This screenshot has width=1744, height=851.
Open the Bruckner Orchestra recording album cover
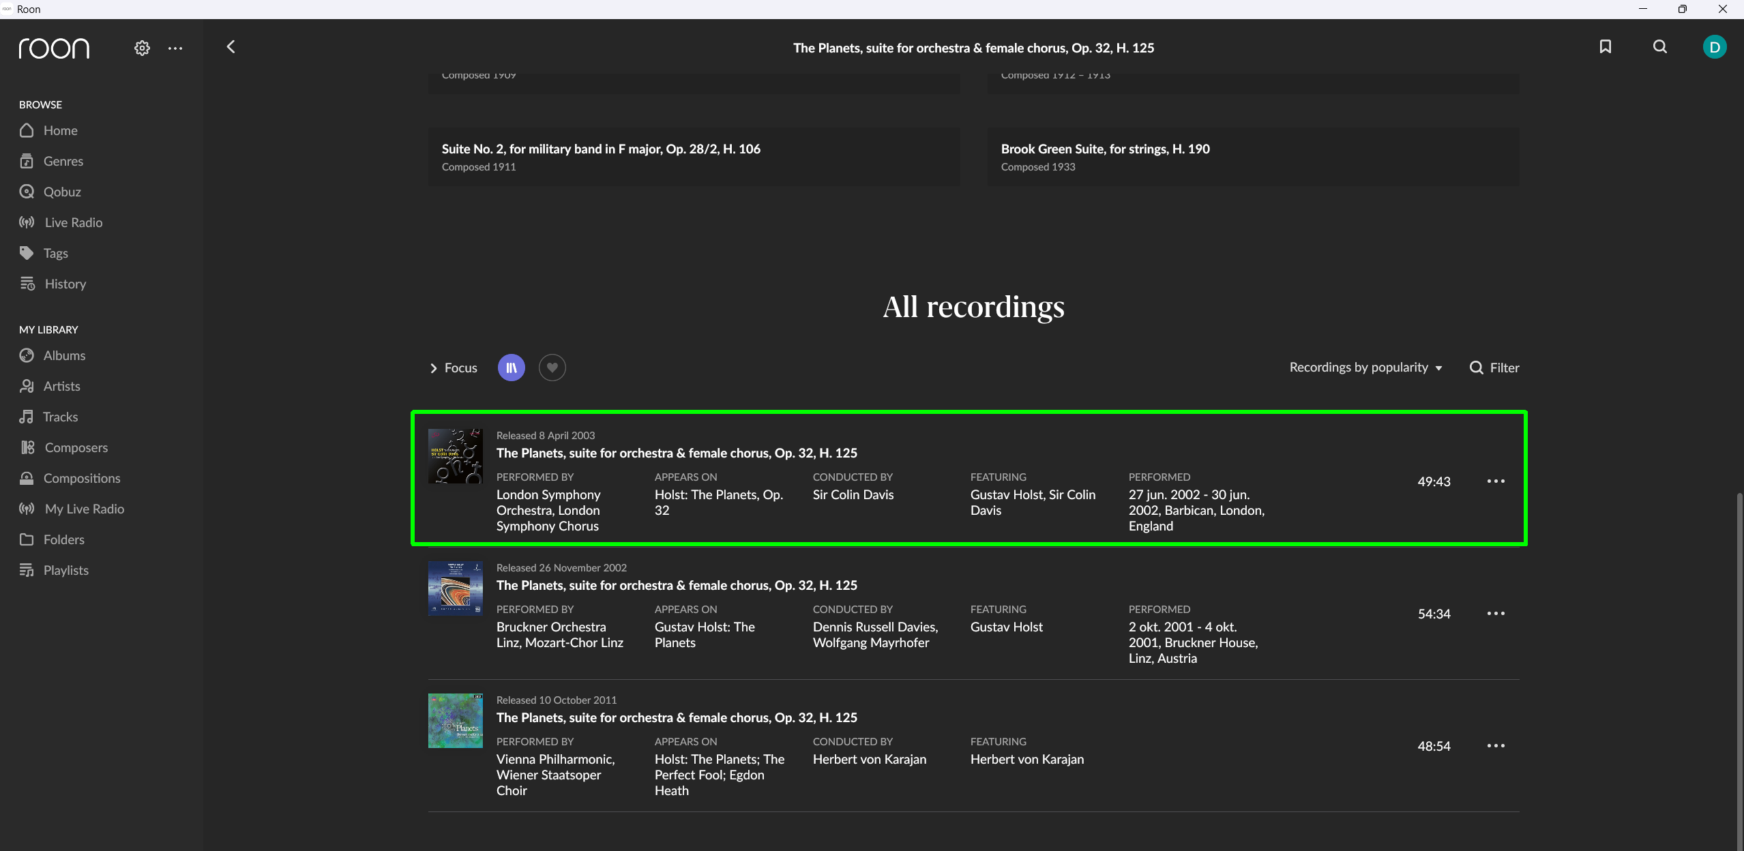pos(456,588)
